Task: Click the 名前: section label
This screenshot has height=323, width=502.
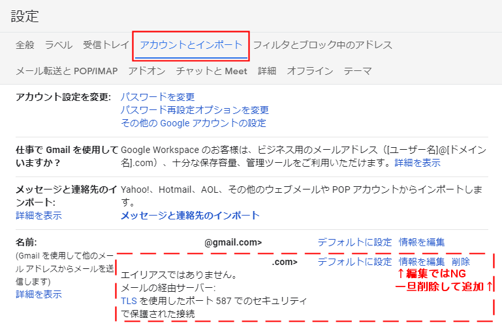Action: tap(26, 242)
